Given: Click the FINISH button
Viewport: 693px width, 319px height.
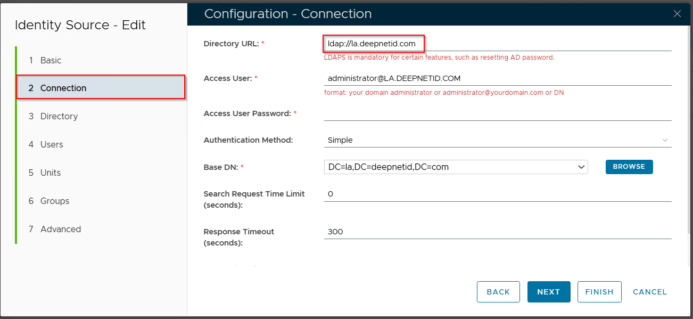Looking at the screenshot, I should click(x=599, y=292).
